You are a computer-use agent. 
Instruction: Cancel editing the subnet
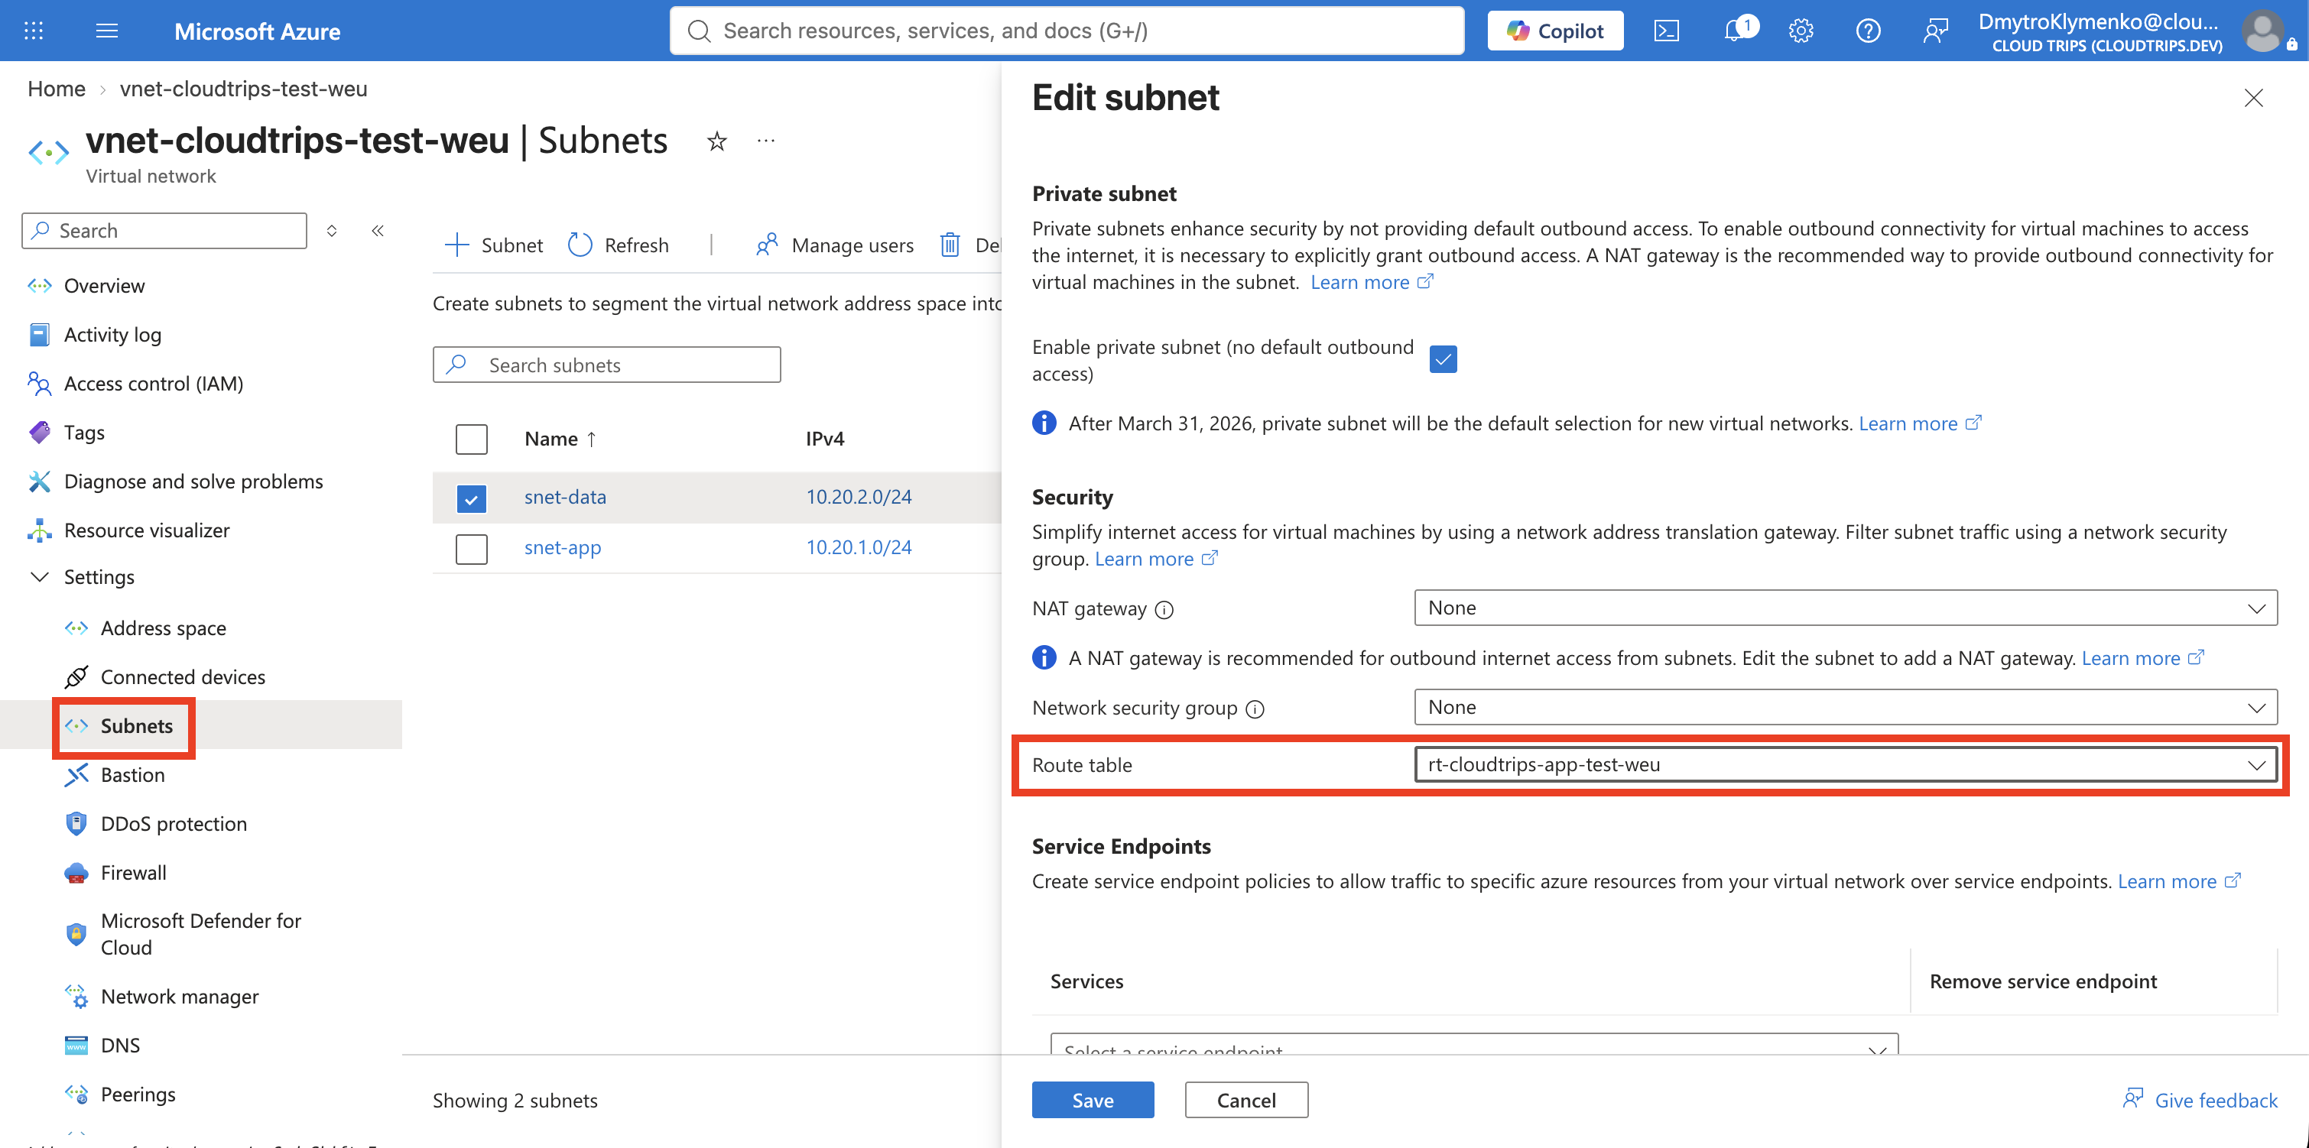[1246, 1101]
